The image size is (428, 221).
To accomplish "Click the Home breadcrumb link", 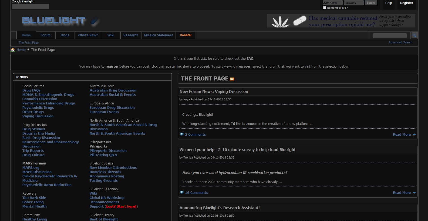I will (21, 50).
